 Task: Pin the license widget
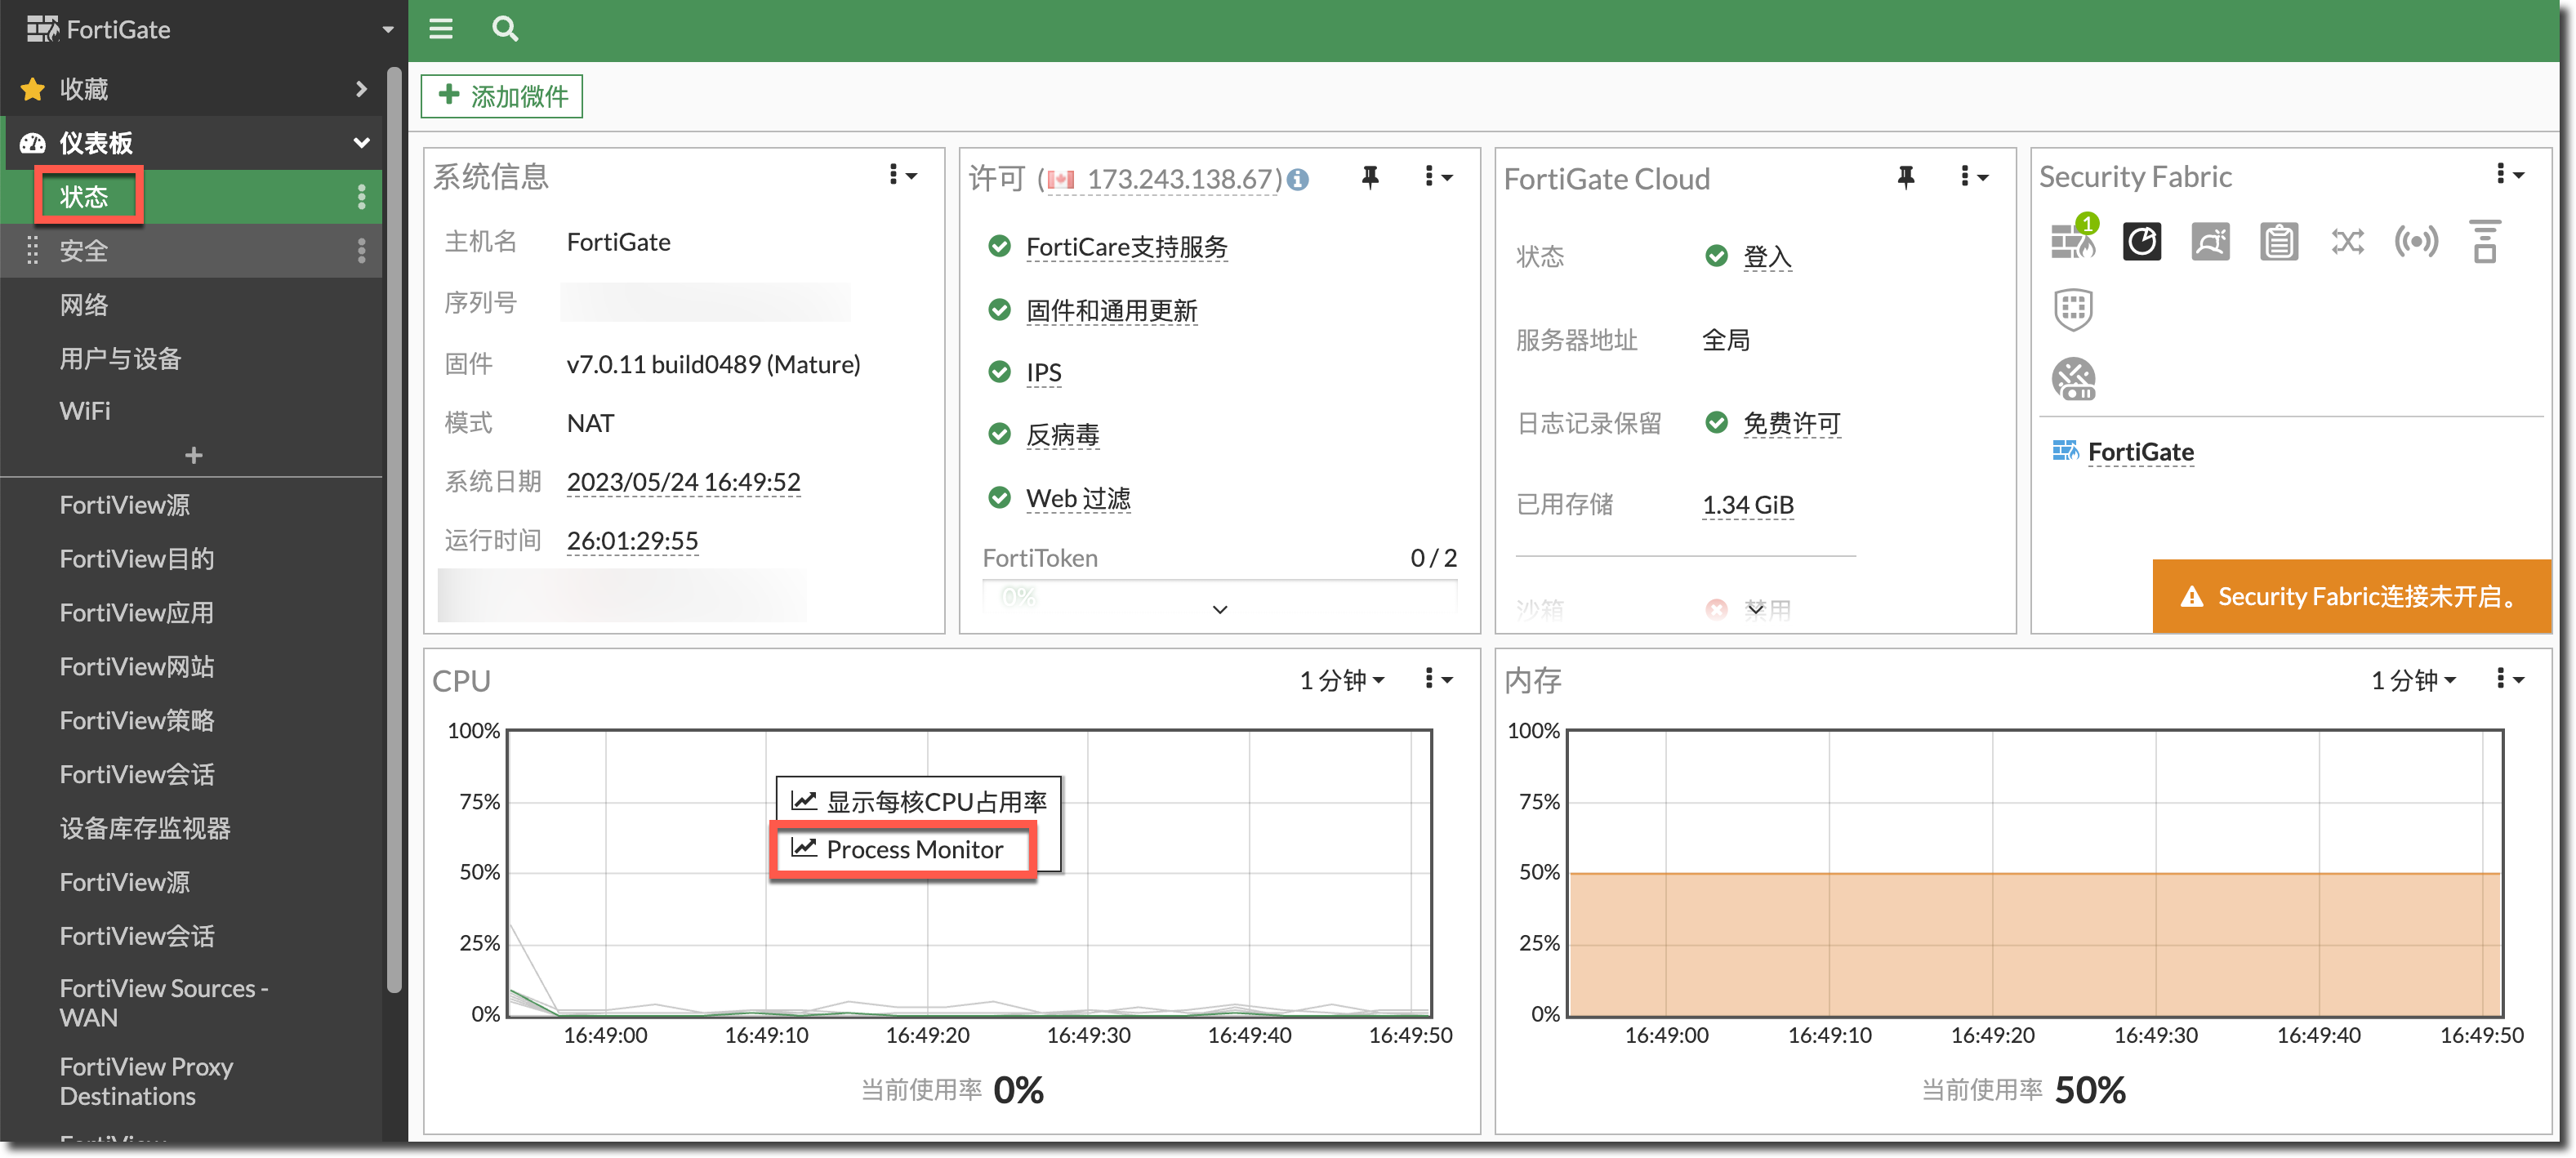click(1370, 177)
